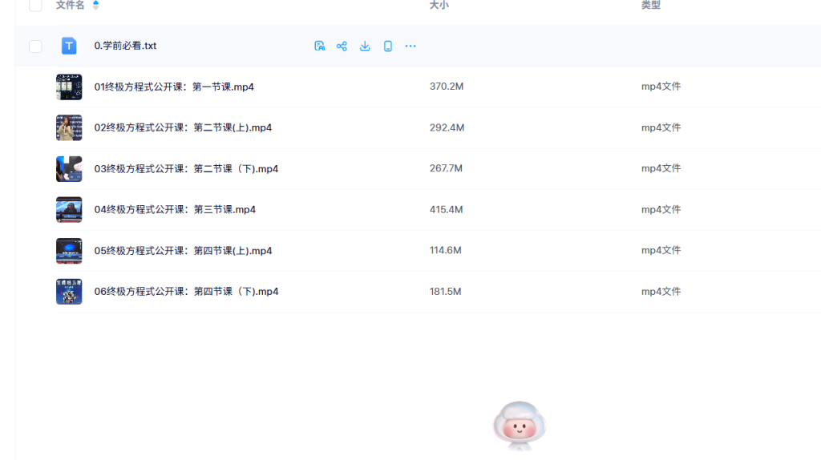Sort files by the 类型 column
The image size is (821, 460).
[x=650, y=6]
